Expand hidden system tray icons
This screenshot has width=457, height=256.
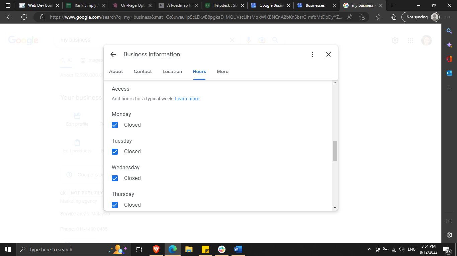point(369,249)
